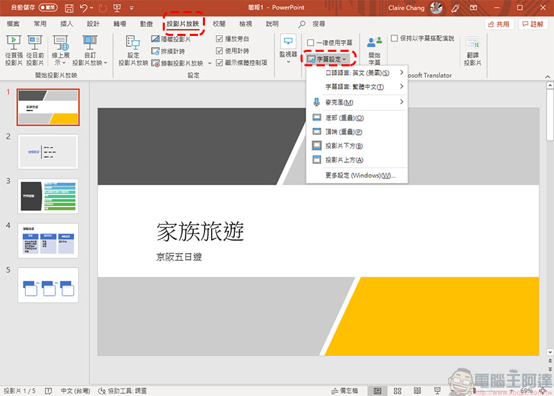Click the ribbon display options icon

pos(474,8)
